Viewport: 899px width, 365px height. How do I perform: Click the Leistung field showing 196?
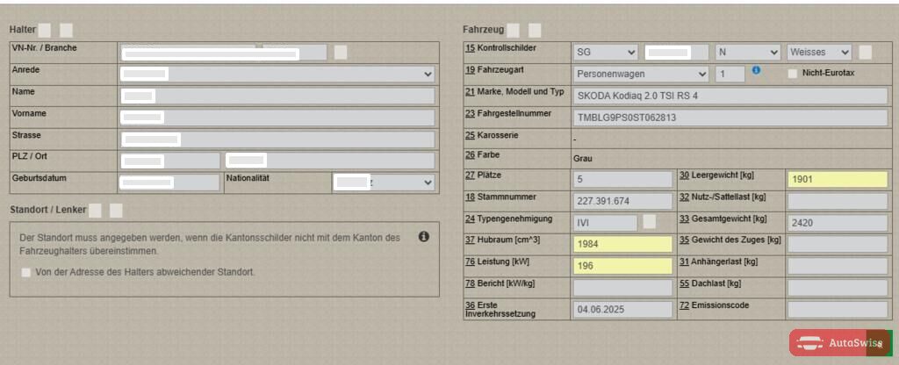[x=622, y=266]
